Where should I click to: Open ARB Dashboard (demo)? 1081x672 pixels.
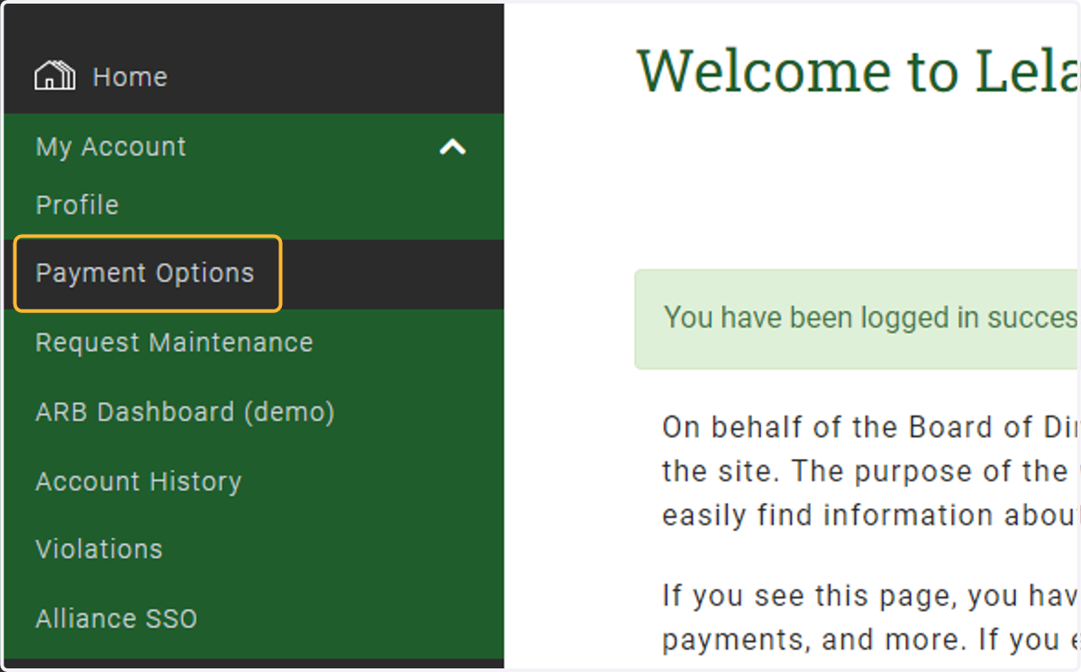click(185, 412)
